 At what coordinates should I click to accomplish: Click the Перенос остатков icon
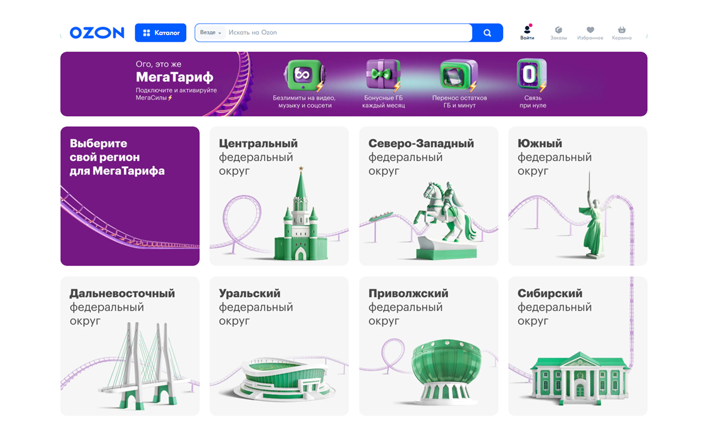(x=459, y=75)
